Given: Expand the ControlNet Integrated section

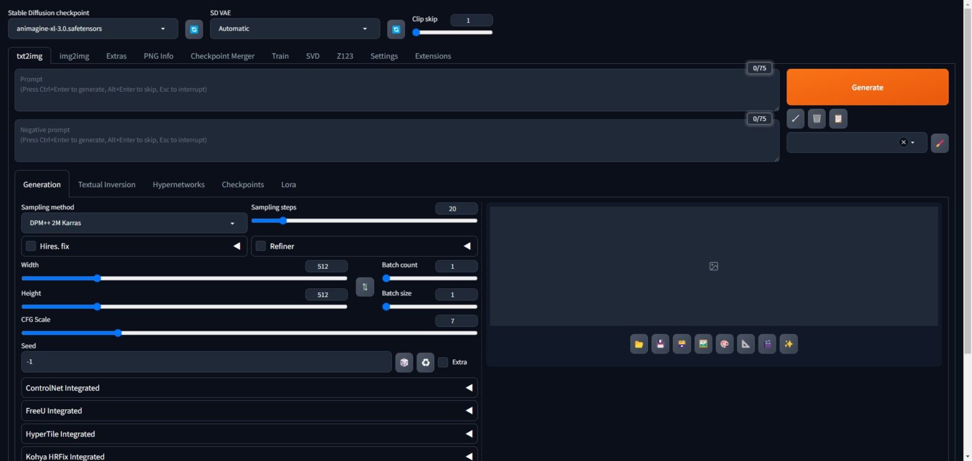Looking at the screenshot, I should coord(249,388).
